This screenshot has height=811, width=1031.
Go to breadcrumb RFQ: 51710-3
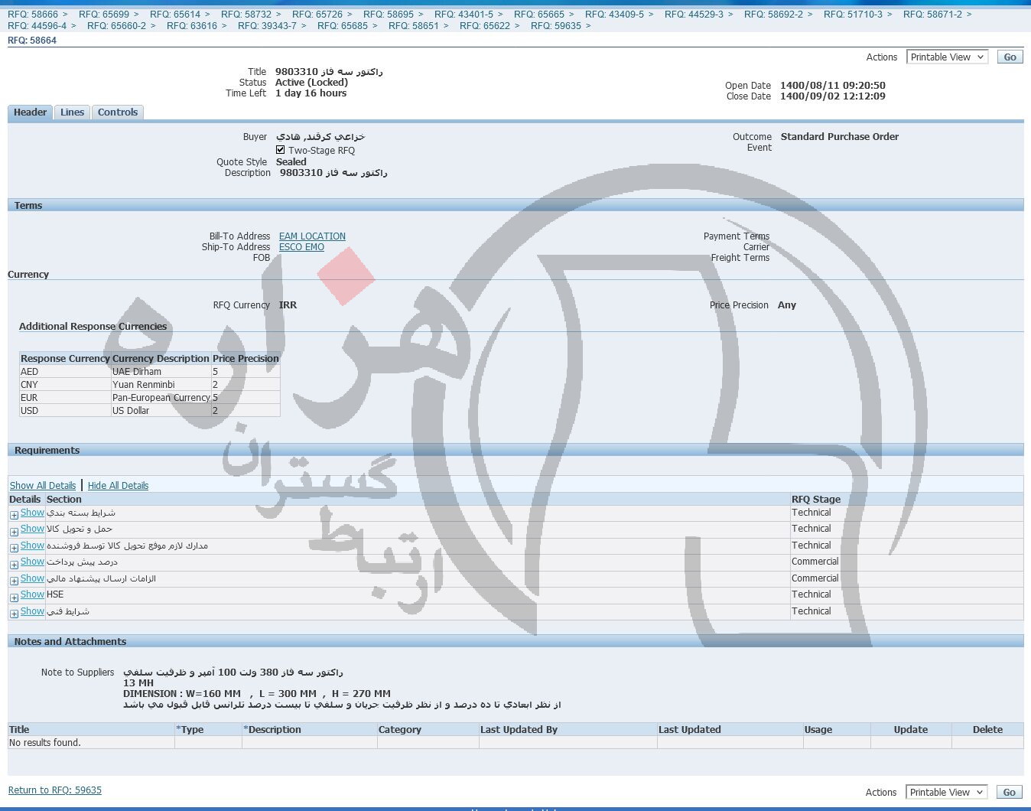tap(853, 15)
